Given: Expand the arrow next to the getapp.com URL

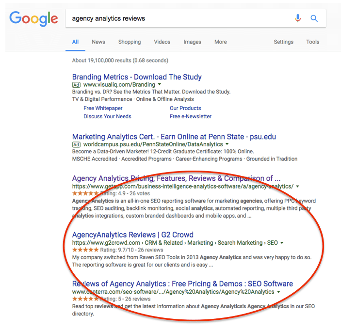Looking at the screenshot, I should [297, 187].
